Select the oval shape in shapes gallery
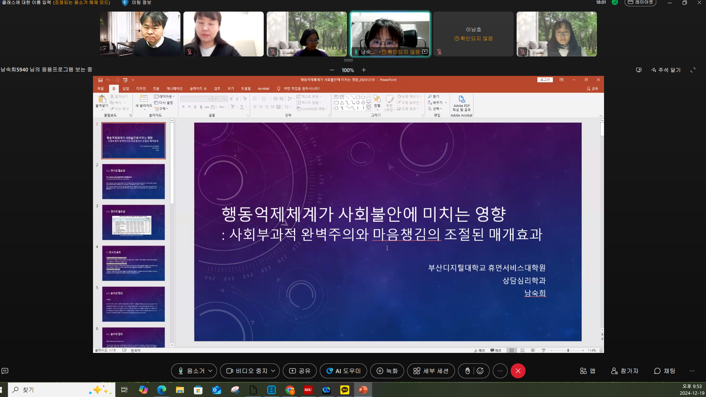The height and width of the screenshot is (397, 706). click(363, 97)
